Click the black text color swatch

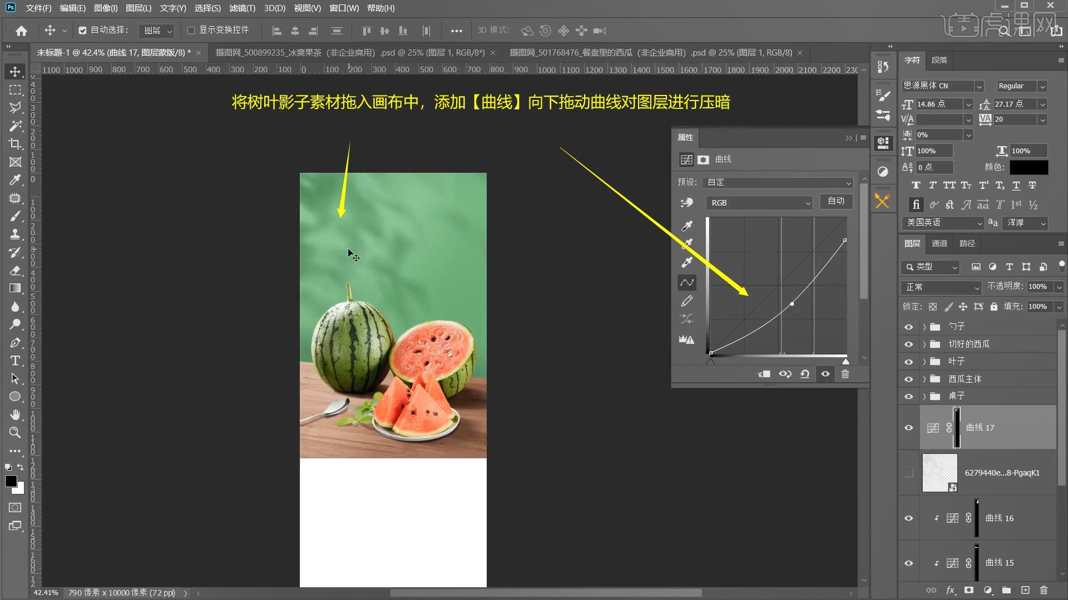[x=1029, y=167]
